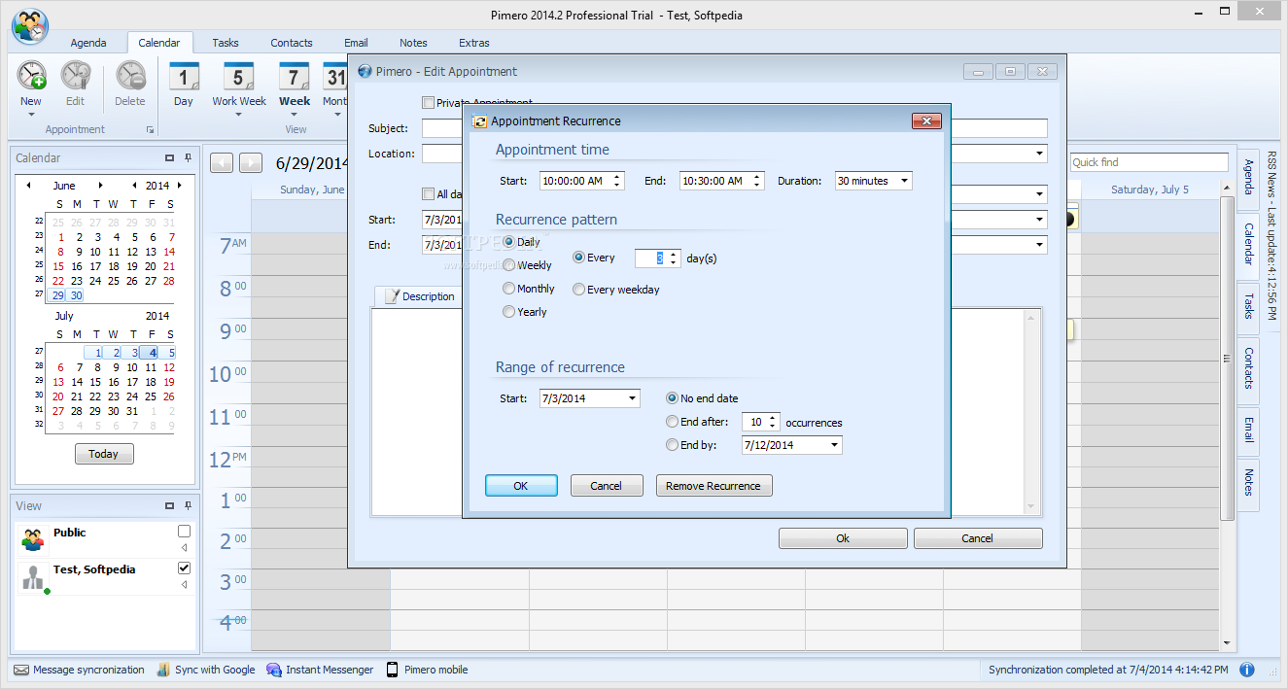The height and width of the screenshot is (689, 1288).
Task: Open the recurrence Start date dropdown
Action: [x=633, y=398]
